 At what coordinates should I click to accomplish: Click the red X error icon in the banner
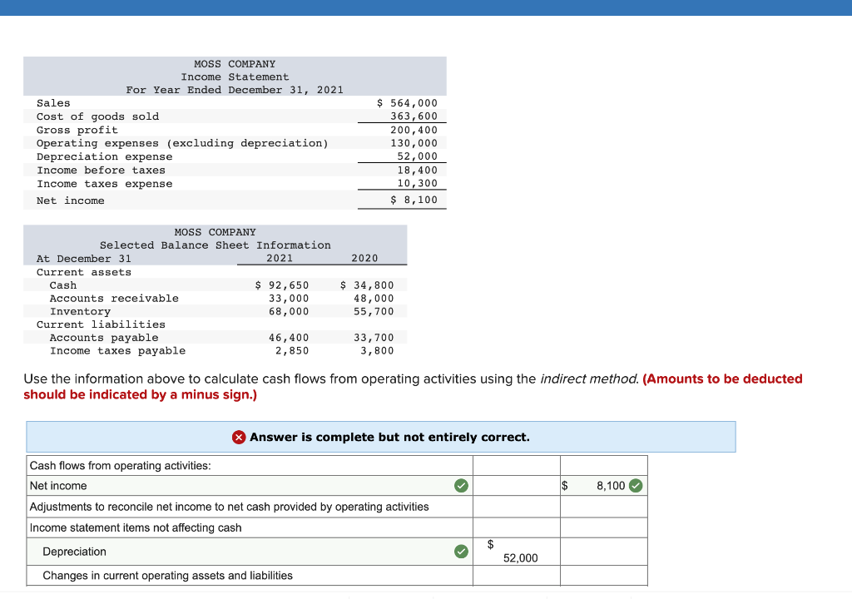click(240, 437)
